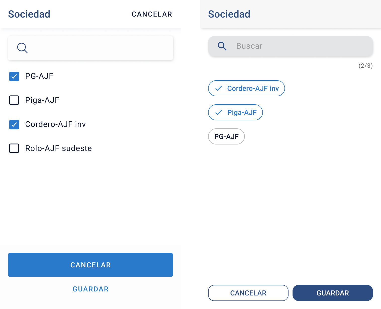Screen dimensions: 381x309
Task: Deselect the Cordero-AJF inv chip
Action: (246, 88)
